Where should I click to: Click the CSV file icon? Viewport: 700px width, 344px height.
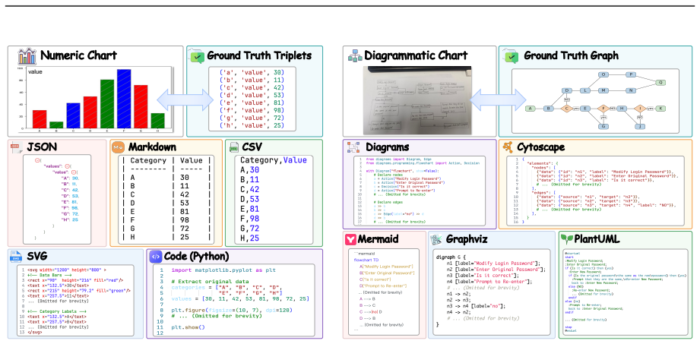233,147
